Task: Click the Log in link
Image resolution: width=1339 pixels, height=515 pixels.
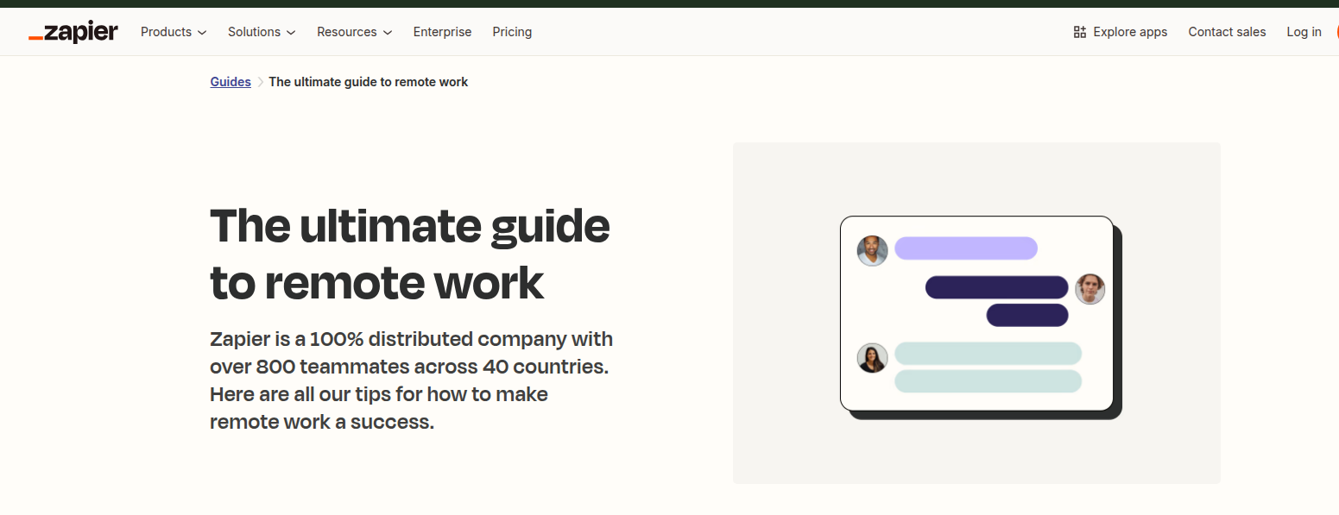Action: click(1304, 32)
